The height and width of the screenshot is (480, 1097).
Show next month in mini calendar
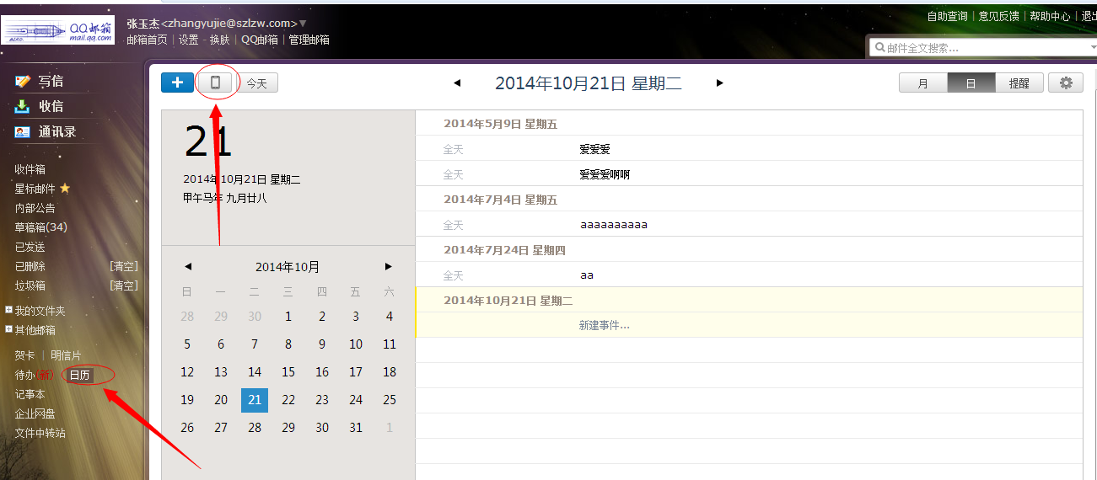pos(389,267)
